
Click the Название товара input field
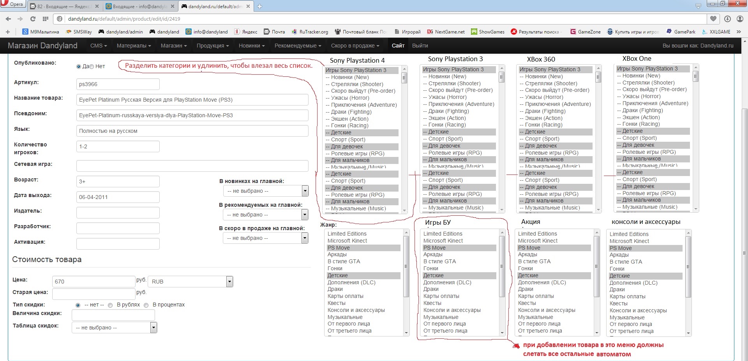tap(192, 100)
